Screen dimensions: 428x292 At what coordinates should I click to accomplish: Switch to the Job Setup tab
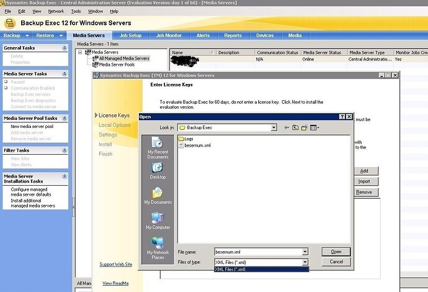point(130,35)
